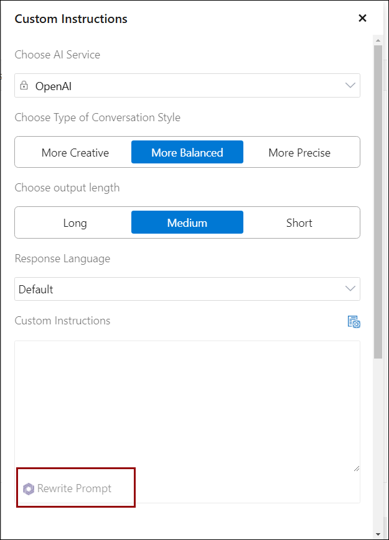Click the scrollbar up arrow
This screenshot has height=540, width=389.
378,40
